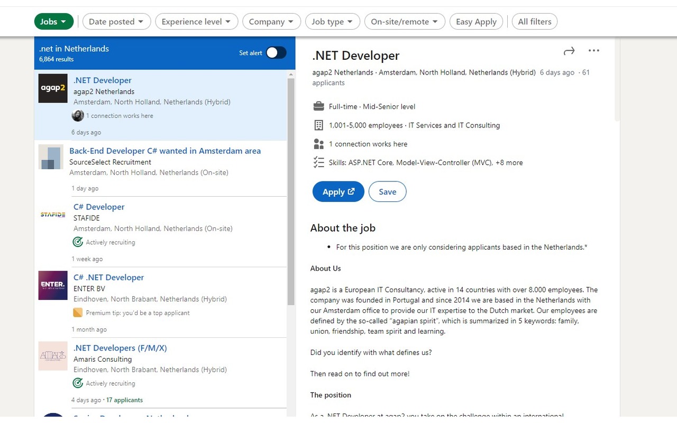Click the STAFIDE company logo
This screenshot has height=423, width=677.
52,215
